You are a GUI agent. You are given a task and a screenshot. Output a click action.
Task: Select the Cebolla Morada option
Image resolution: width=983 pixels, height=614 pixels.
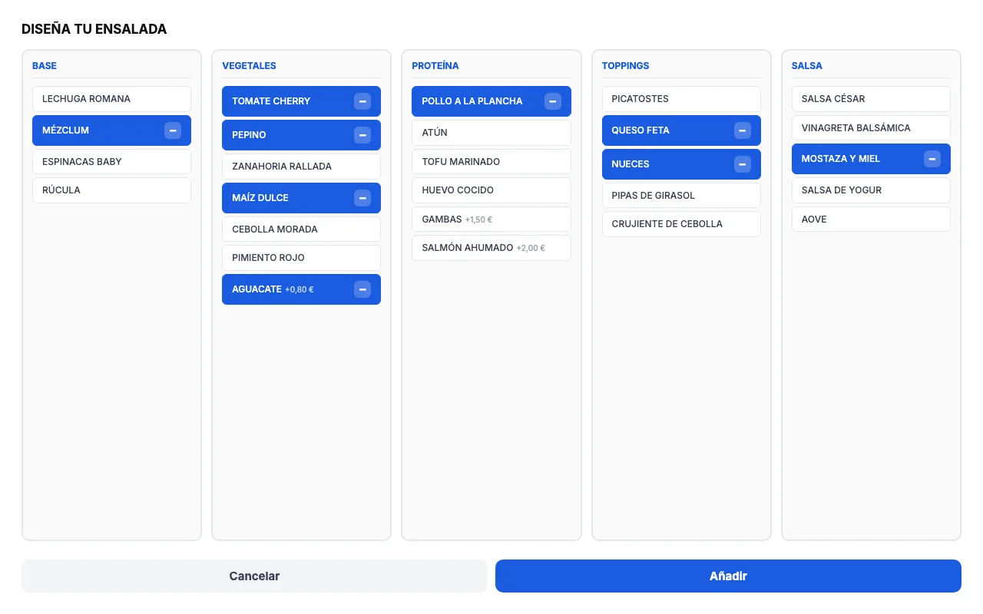click(x=301, y=229)
